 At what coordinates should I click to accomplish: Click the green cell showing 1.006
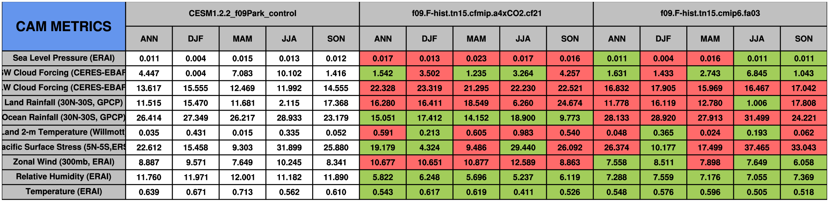[757, 103]
